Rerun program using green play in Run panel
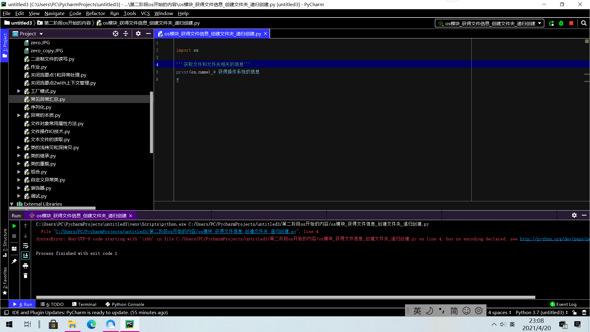 pos(14,226)
